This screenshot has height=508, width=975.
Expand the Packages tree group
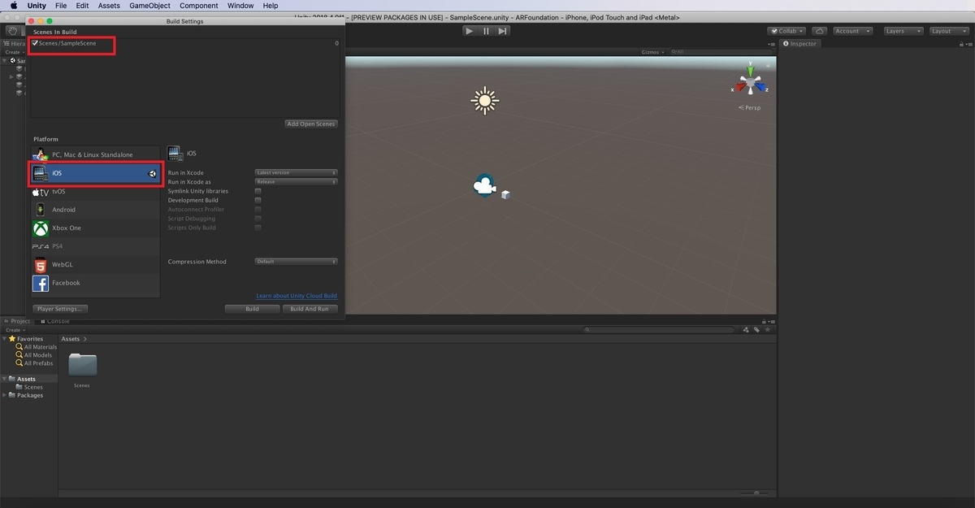click(x=5, y=395)
